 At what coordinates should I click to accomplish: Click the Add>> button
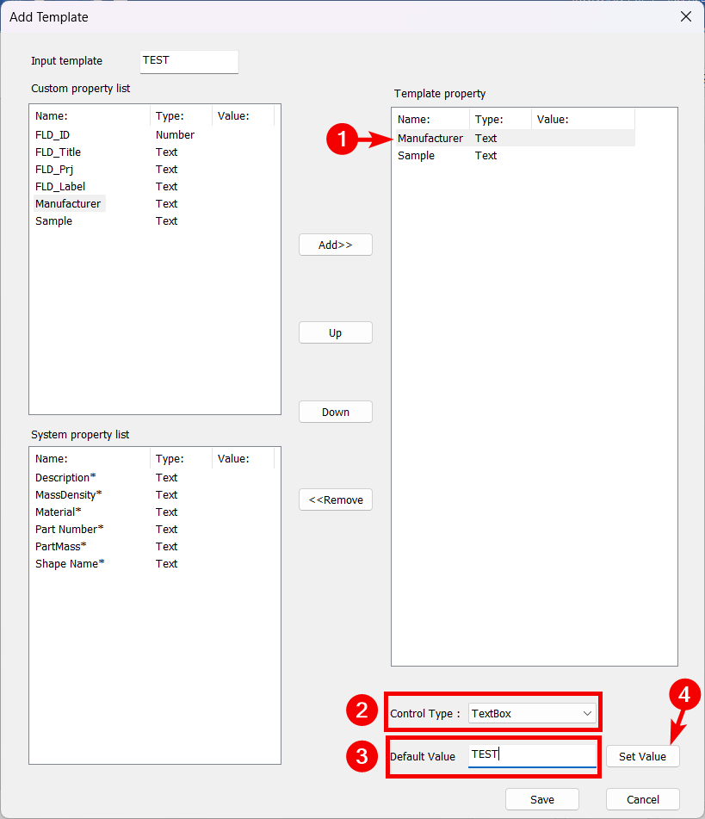pos(335,245)
